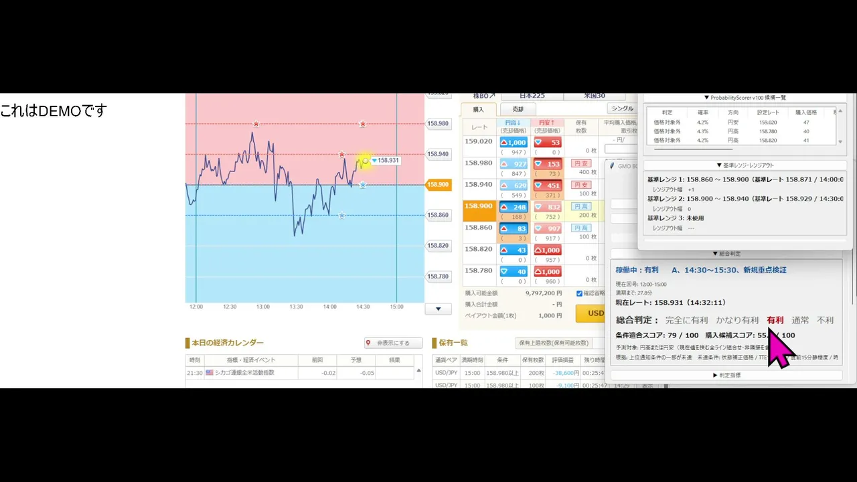Select the 158.860 rate label on chart axis
Viewport: 857px width, 482px height.
[438, 215]
